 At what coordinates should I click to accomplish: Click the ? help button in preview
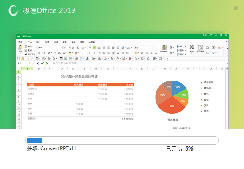click(x=211, y=35)
